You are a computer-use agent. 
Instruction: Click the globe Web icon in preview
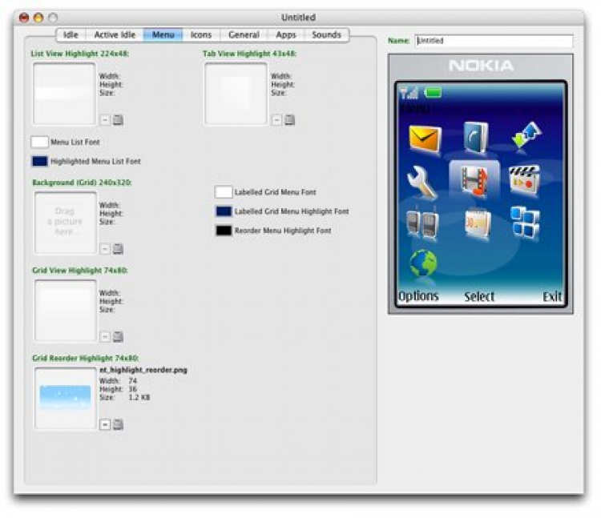423,263
